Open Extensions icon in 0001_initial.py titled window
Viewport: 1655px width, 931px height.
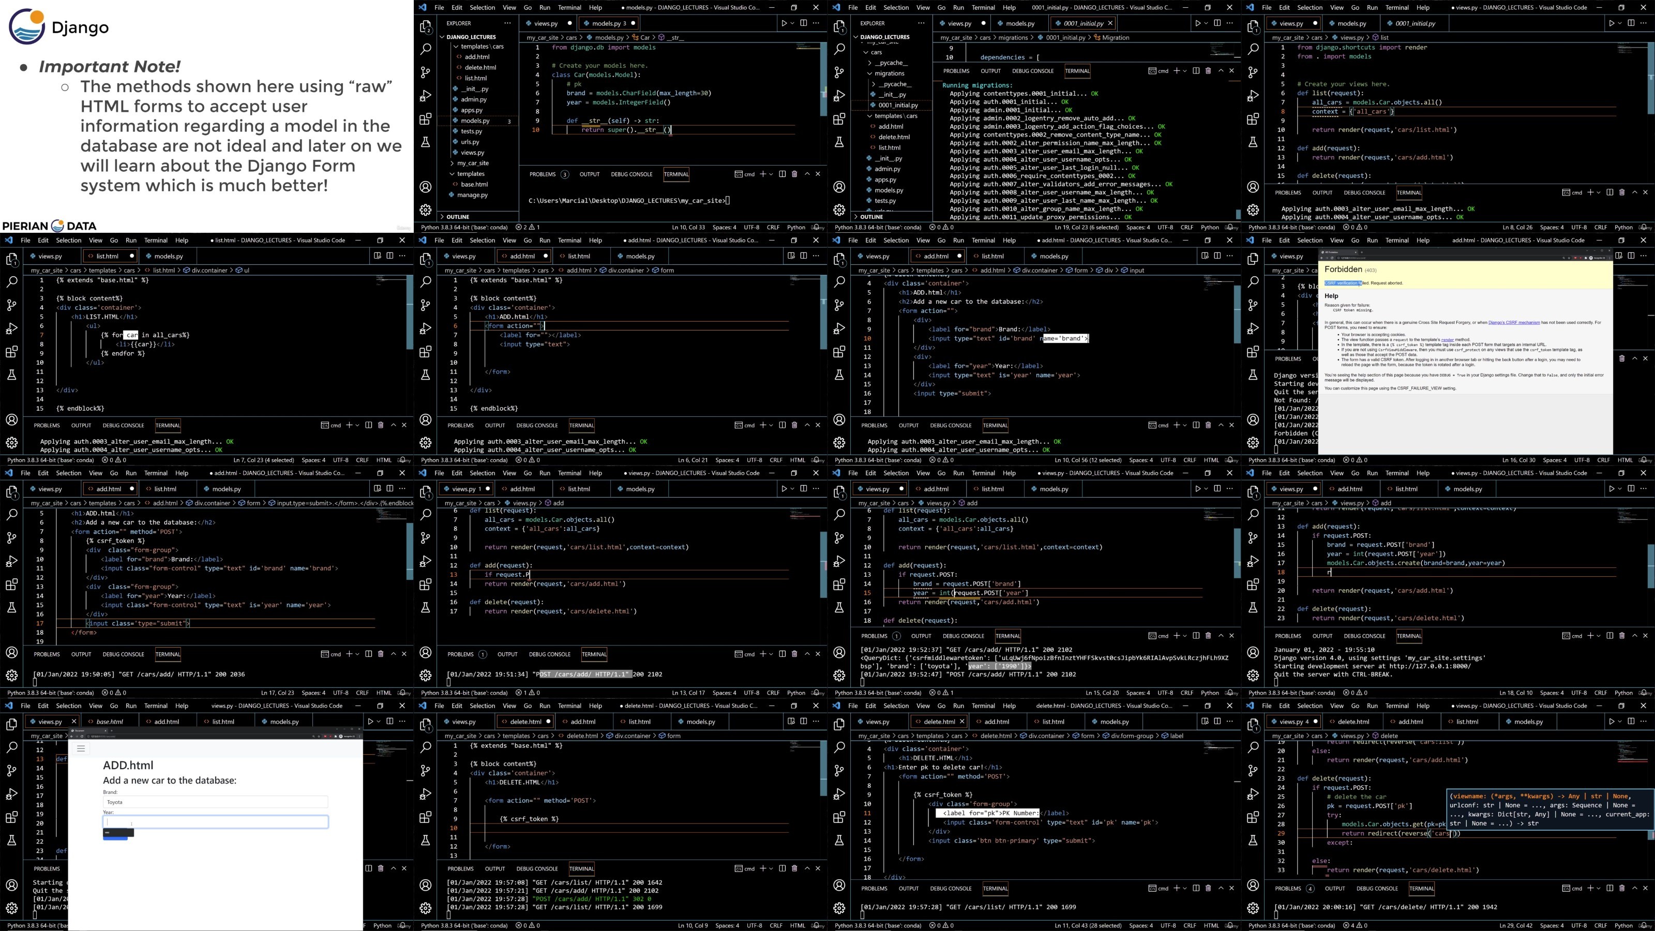[839, 119]
